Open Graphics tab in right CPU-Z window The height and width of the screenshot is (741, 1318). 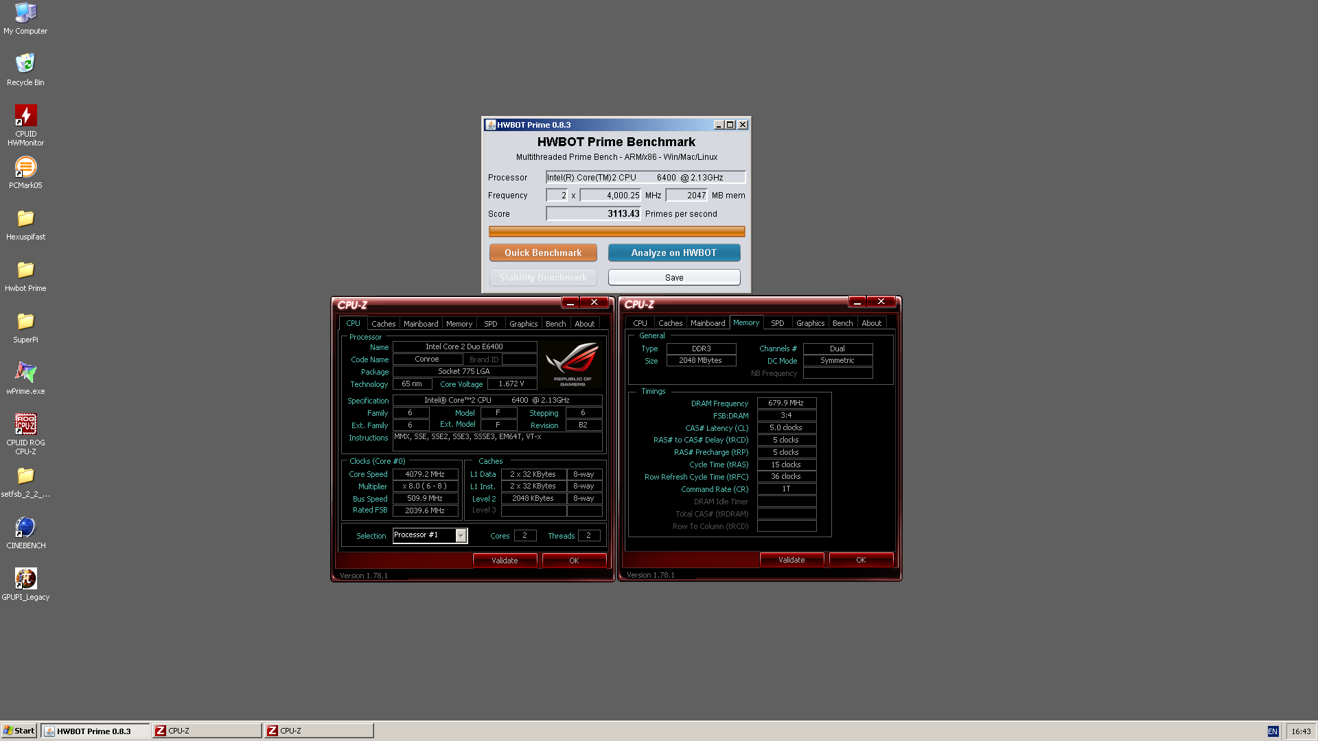811,323
